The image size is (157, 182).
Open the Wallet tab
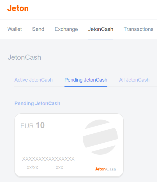point(15,29)
